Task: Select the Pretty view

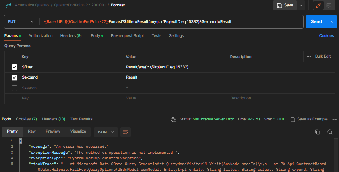Action: [x=12, y=131]
